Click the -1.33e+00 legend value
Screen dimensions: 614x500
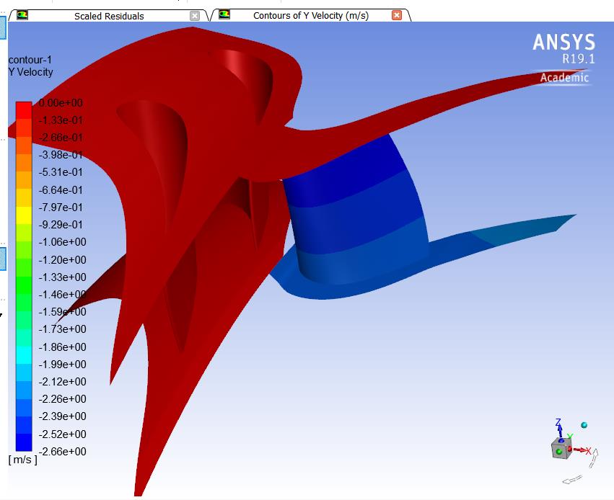pos(62,277)
